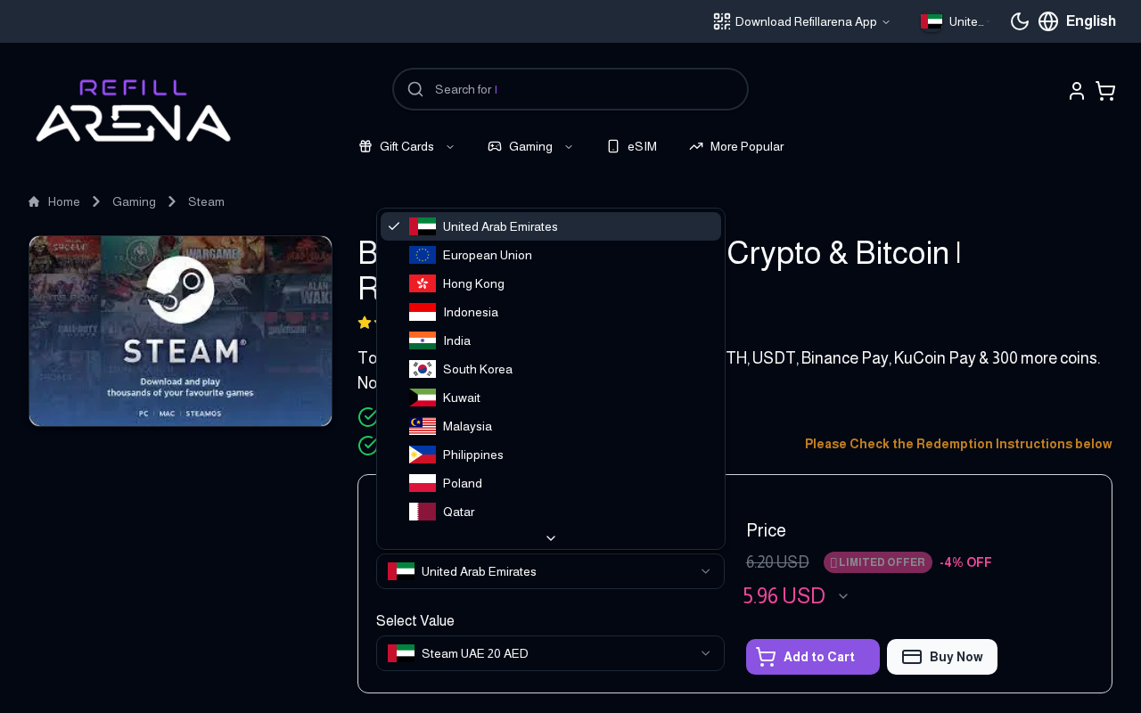1141x713 pixels.
Task: Toggle dark mode moon icon
Action: pyautogui.click(x=1020, y=21)
